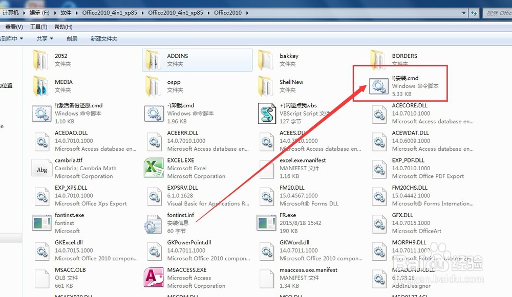Viewport: 512px width, 297px height.
Task: Select the FM20.DLL file name
Action: pyautogui.click(x=292, y=188)
